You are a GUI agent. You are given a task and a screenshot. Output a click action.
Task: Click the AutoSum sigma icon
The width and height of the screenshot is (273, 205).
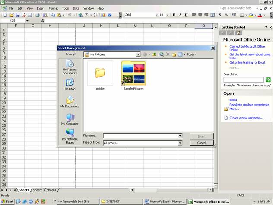(x=86, y=15)
